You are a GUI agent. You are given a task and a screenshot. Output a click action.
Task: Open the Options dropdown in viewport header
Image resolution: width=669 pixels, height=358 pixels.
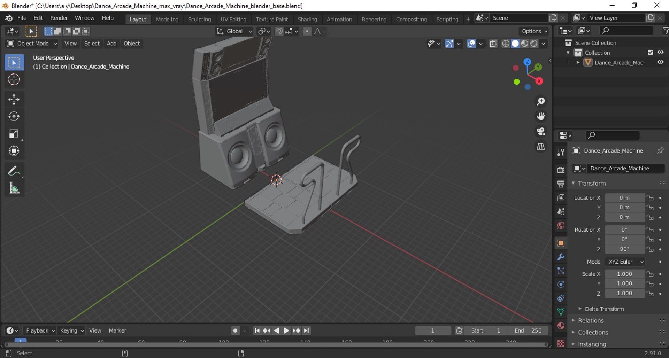point(534,31)
